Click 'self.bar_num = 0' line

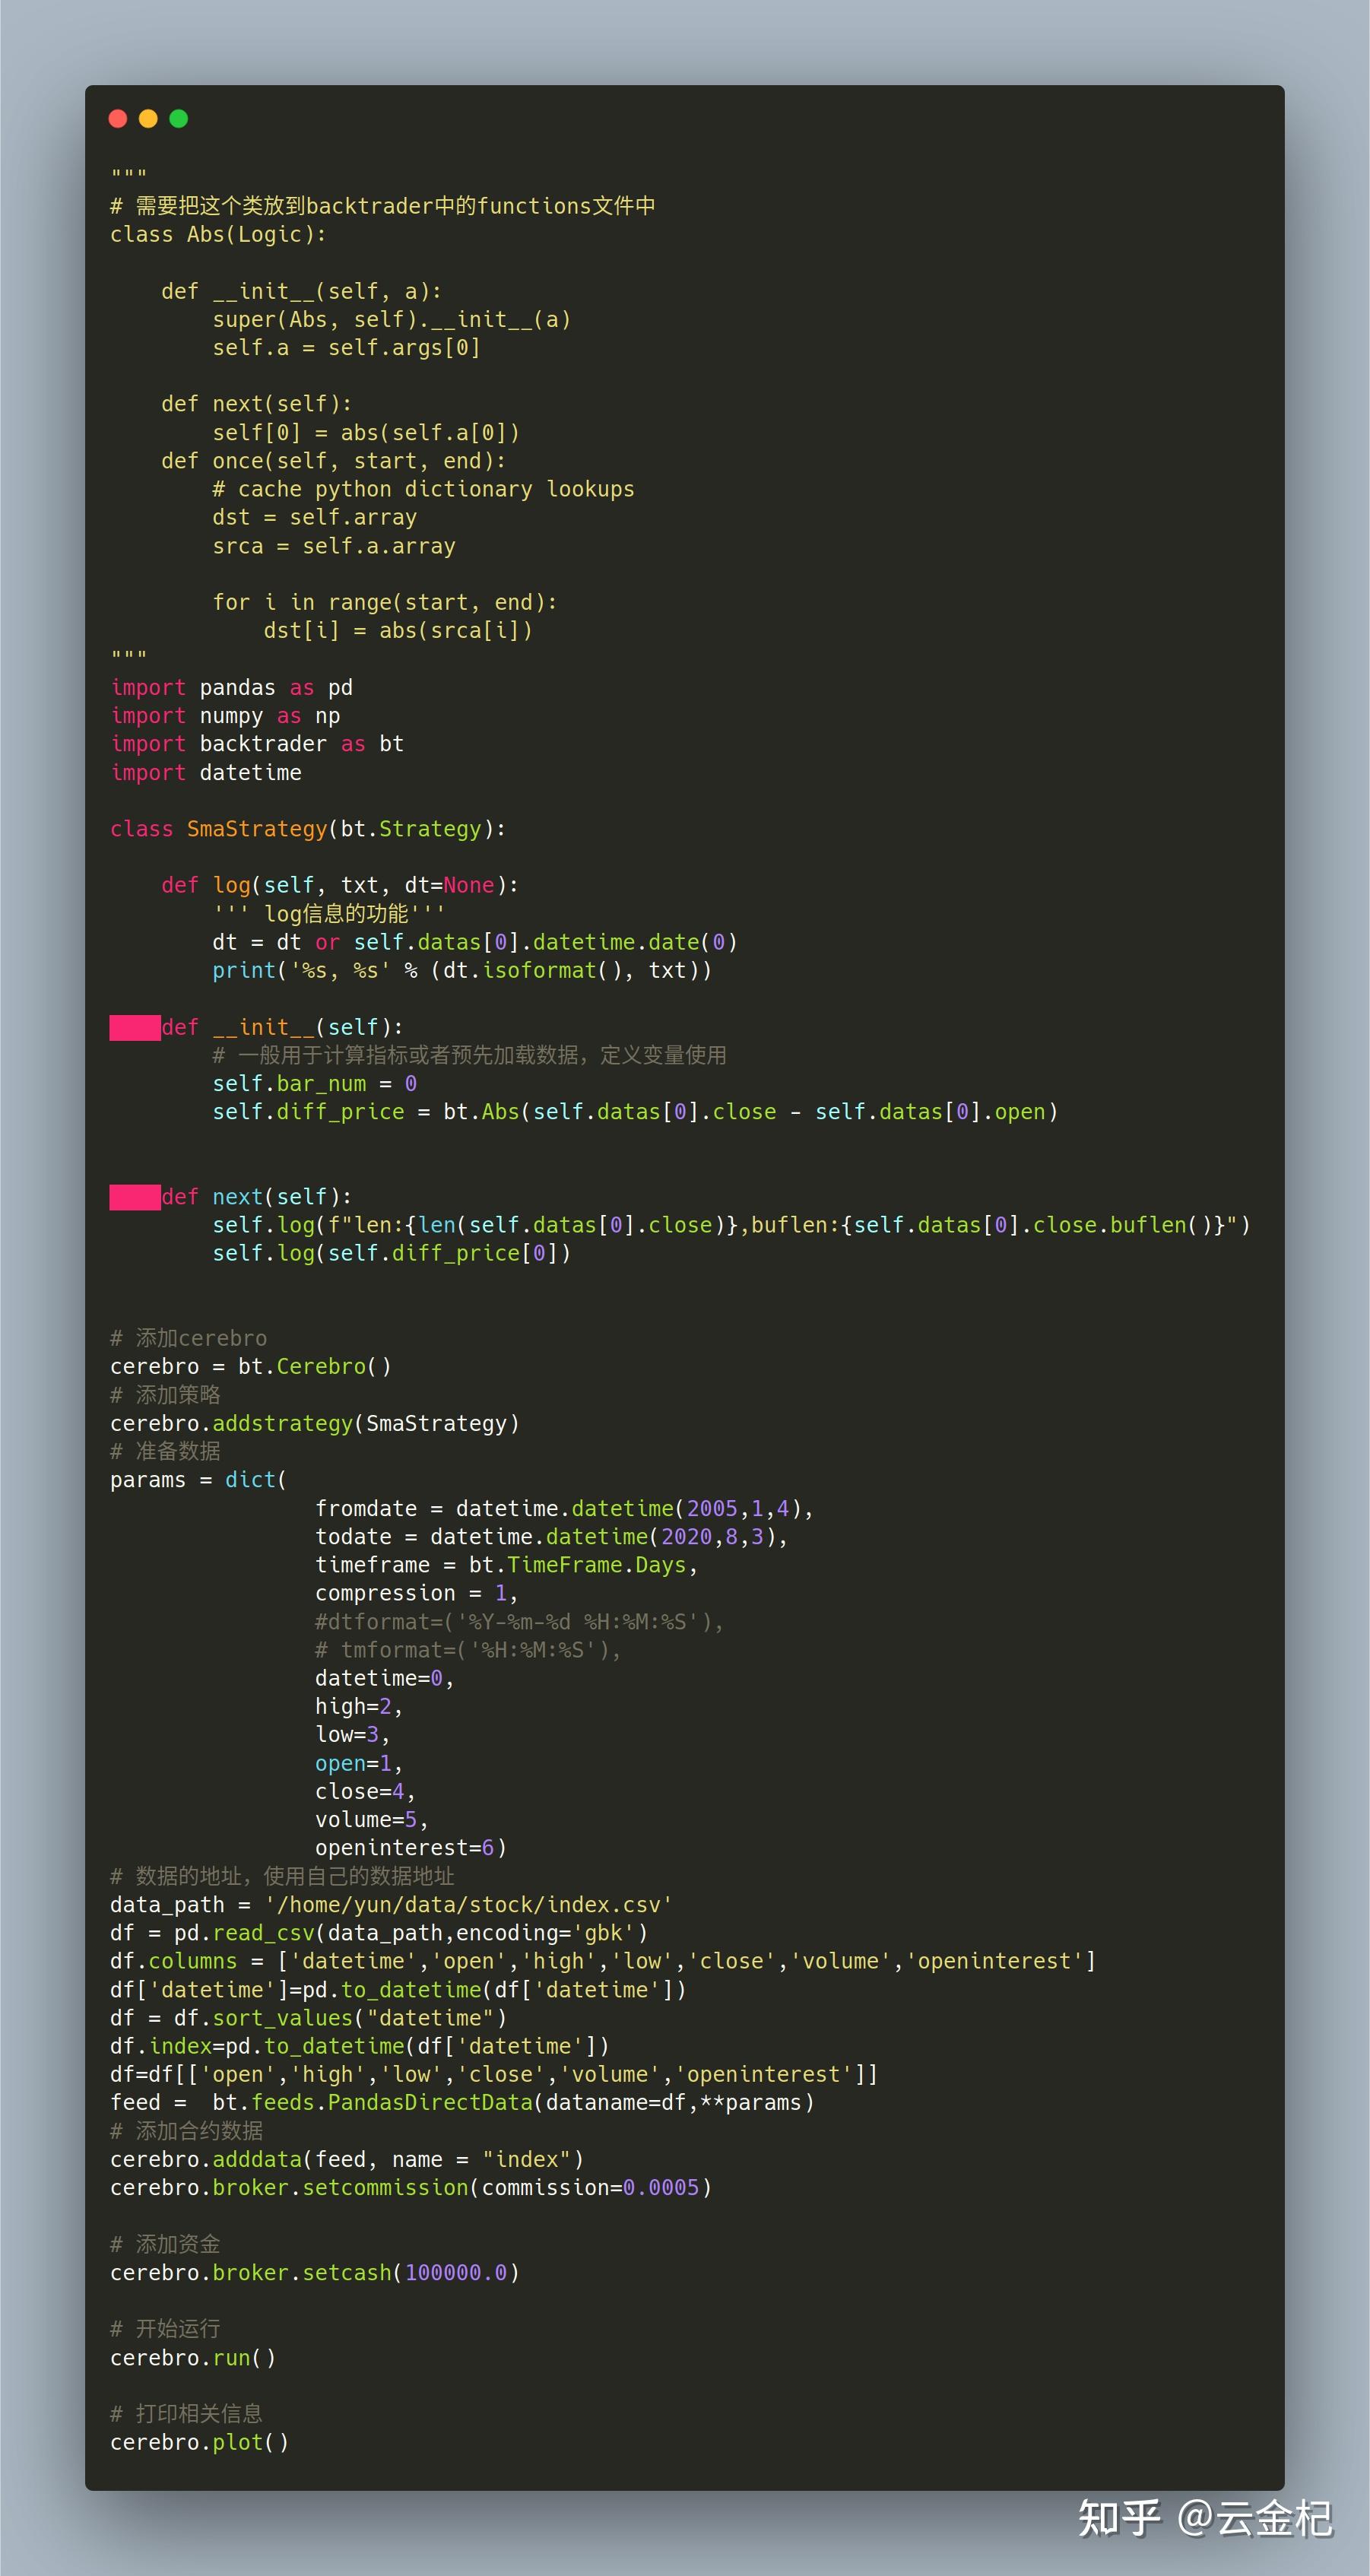point(315,1083)
